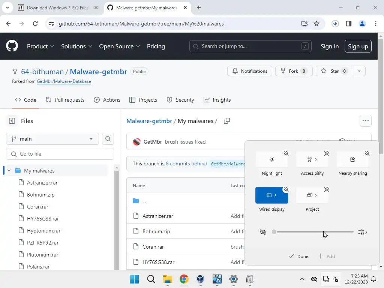
Task: Search files with magnifier button
Action: pos(108,139)
